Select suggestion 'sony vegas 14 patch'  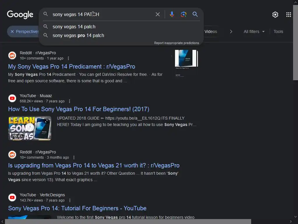pos(74,27)
